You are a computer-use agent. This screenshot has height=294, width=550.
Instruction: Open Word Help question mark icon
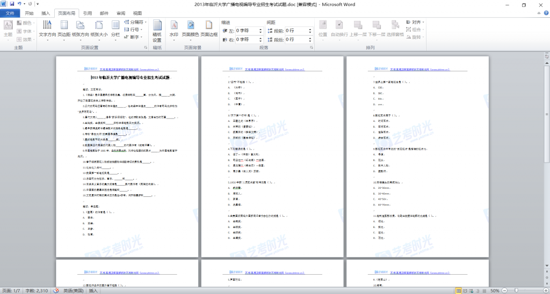pos(545,13)
